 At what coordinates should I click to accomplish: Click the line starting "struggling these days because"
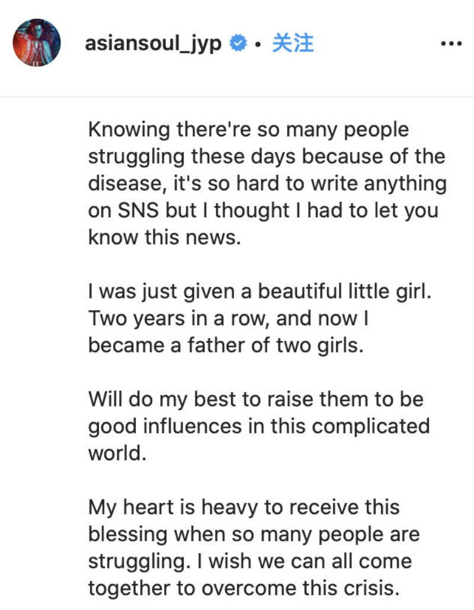pyautogui.click(x=267, y=157)
